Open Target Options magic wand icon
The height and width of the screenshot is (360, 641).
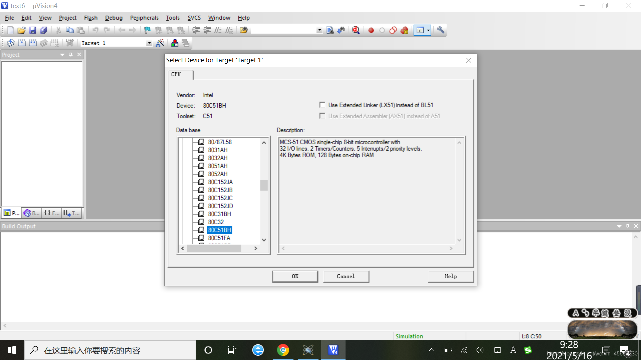(x=160, y=43)
